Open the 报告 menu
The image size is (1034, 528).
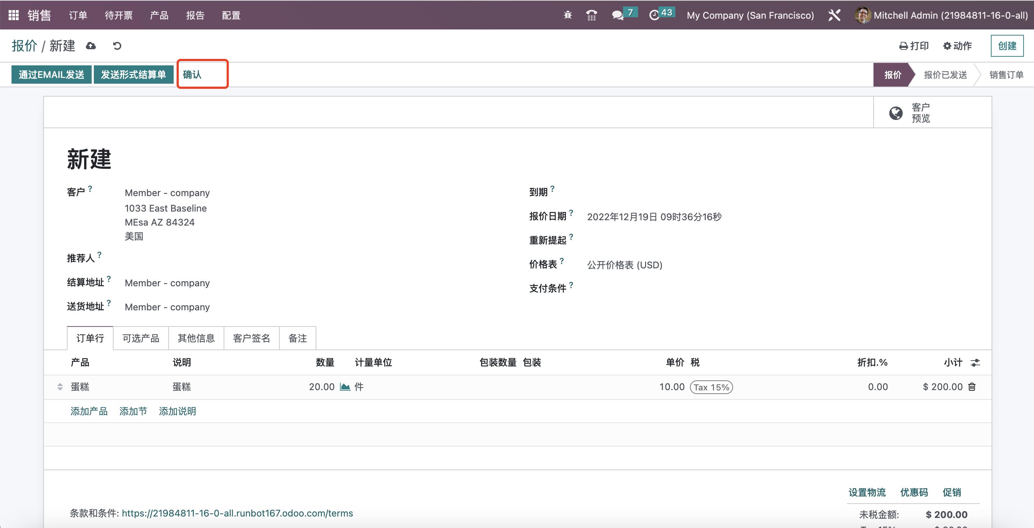[195, 15]
